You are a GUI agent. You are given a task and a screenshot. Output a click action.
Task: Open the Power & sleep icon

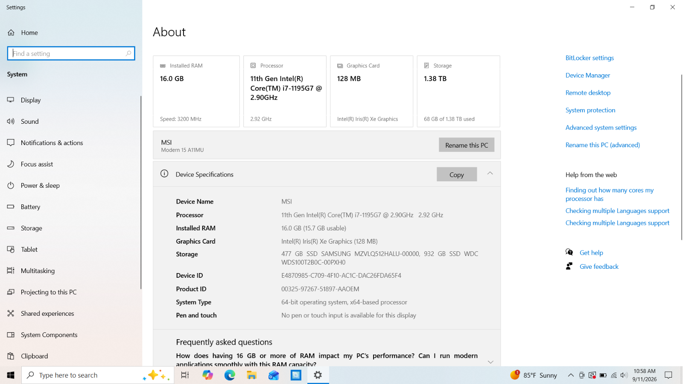coord(11,185)
